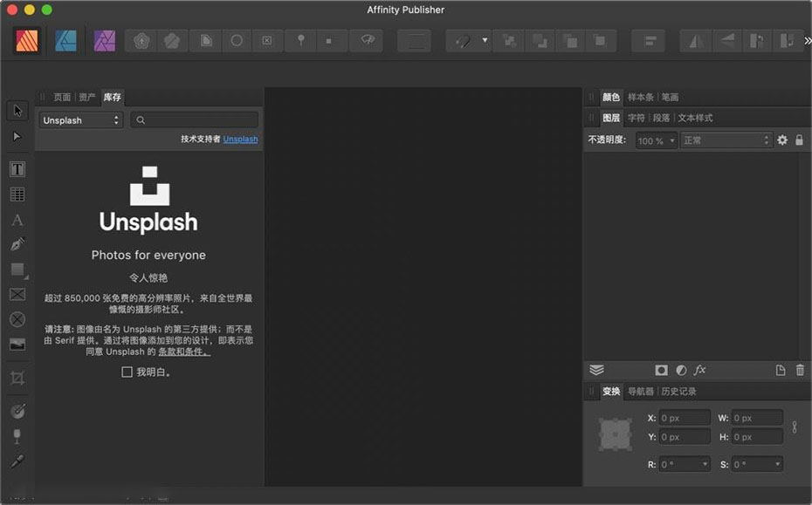Click the layers panel gear icon
This screenshot has height=505, width=812.
(x=782, y=140)
